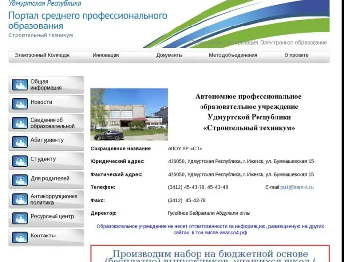
Task: Click the icon next to Сведения об образовательной
Action: click(20, 123)
